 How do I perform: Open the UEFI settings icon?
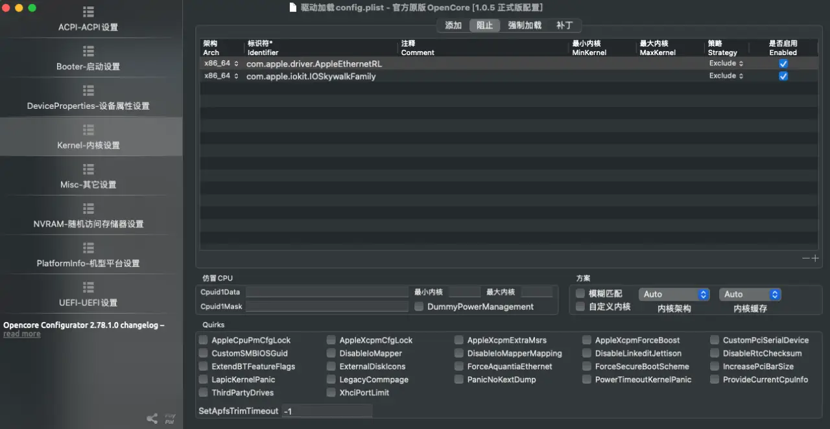[88, 287]
